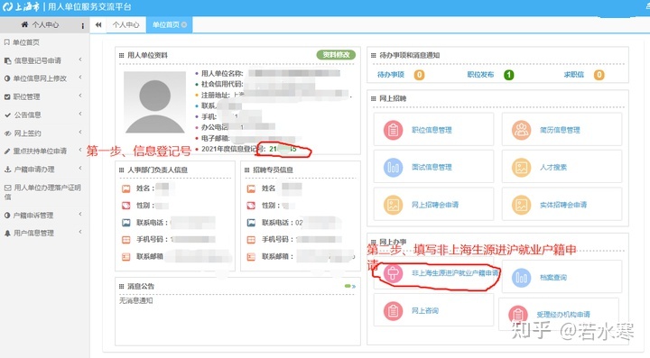This screenshot has height=358, width=650.
Task: Open 档案查询 blue icon
Action: (x=521, y=278)
